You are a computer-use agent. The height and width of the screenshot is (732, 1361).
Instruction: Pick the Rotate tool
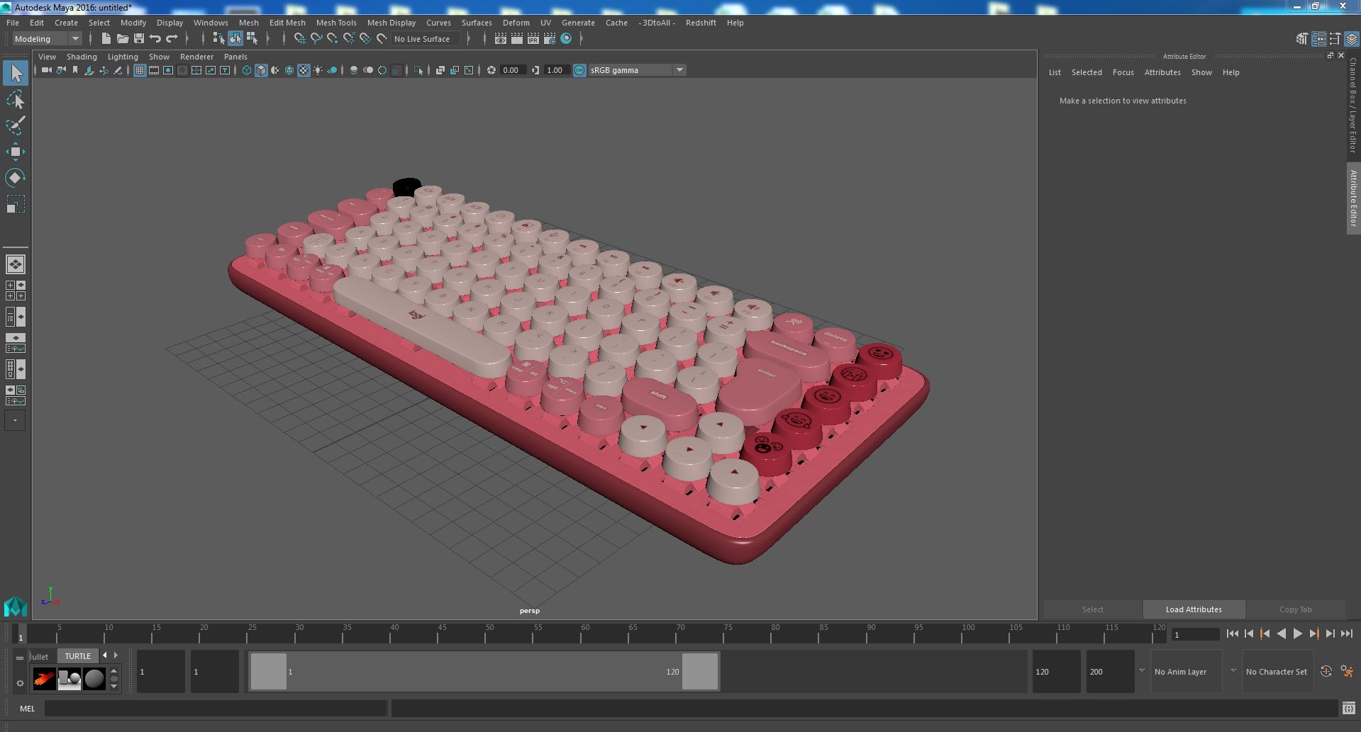(x=15, y=177)
